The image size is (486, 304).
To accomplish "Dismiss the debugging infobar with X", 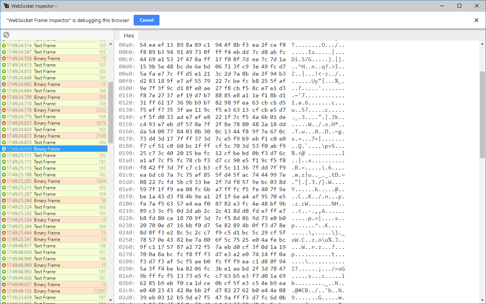I will pyautogui.click(x=477, y=20).
